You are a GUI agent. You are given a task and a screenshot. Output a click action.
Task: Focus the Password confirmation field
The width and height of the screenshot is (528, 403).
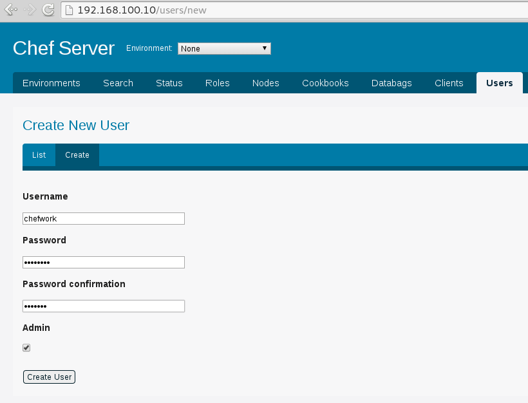(104, 306)
